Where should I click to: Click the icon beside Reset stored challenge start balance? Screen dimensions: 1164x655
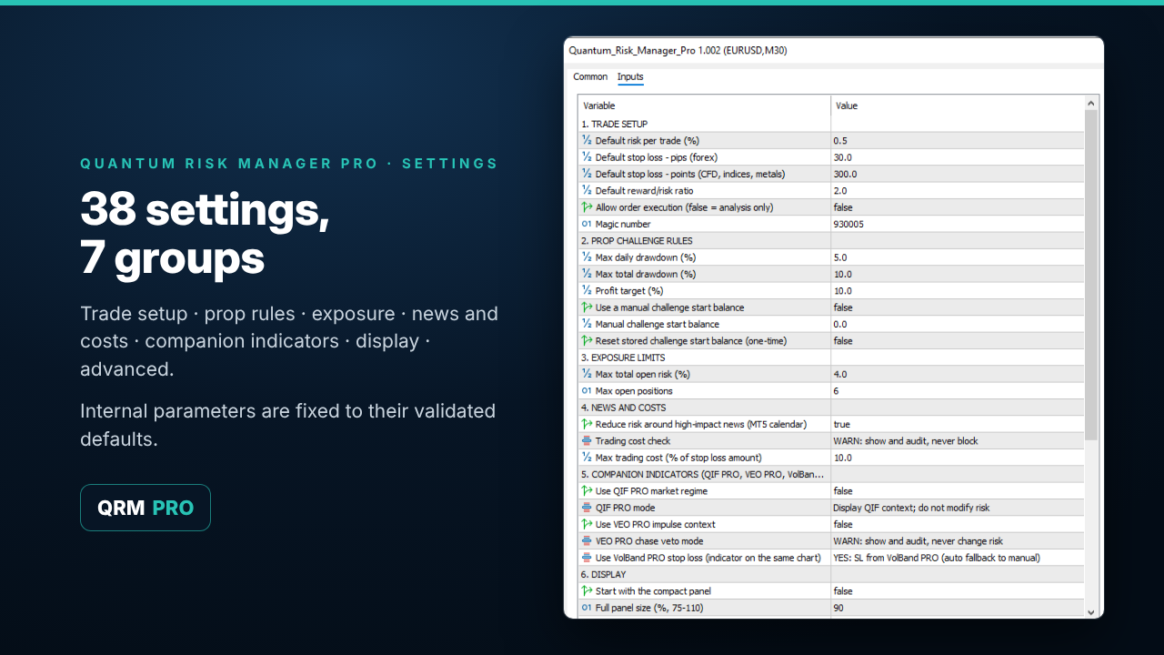tap(587, 340)
